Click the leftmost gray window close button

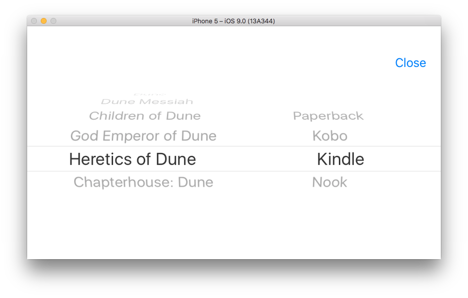coord(34,21)
